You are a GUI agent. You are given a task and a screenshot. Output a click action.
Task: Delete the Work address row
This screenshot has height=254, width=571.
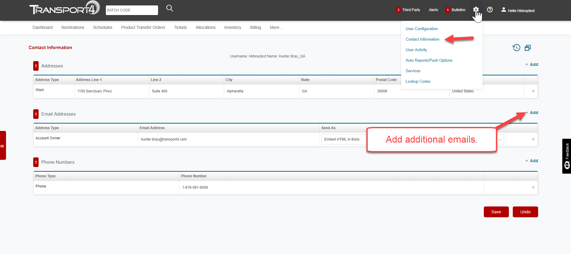[x=533, y=91]
